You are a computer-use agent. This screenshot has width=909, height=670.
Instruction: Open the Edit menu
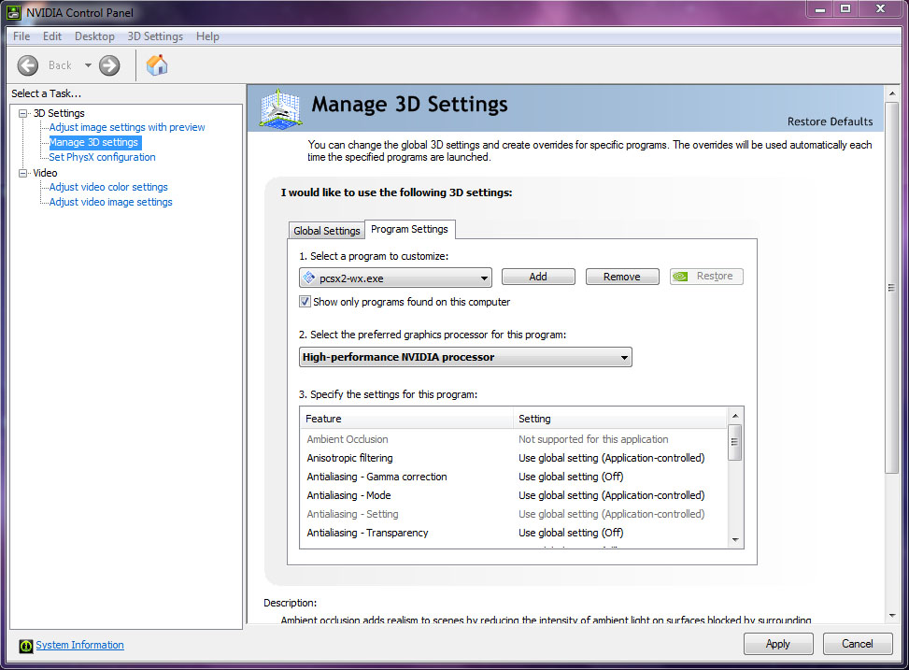(x=52, y=36)
